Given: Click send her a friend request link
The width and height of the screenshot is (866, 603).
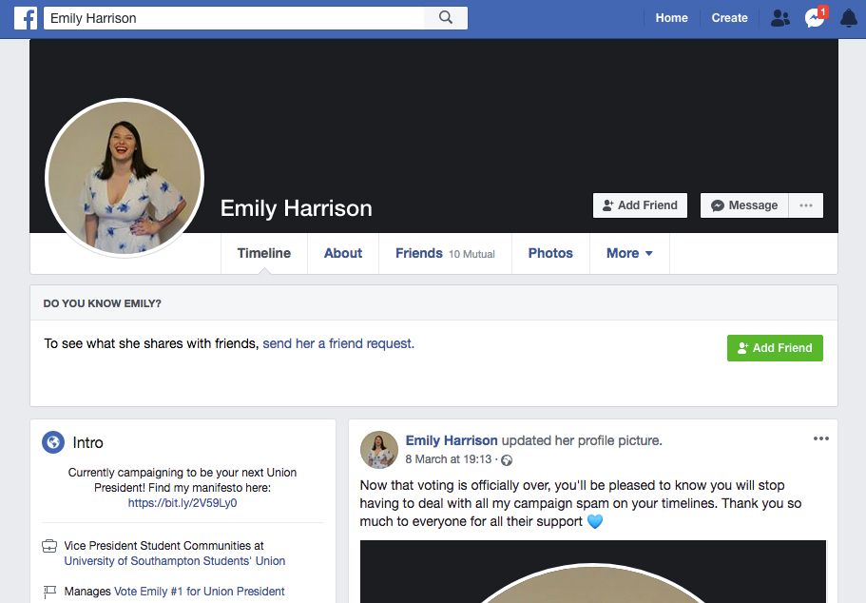Looking at the screenshot, I should (338, 343).
